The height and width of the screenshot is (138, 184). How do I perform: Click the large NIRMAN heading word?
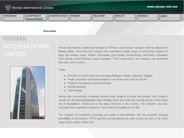[x=15, y=39]
